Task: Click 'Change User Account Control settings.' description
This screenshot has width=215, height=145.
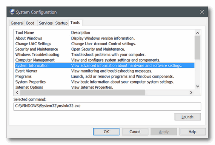Action: pos(103,44)
